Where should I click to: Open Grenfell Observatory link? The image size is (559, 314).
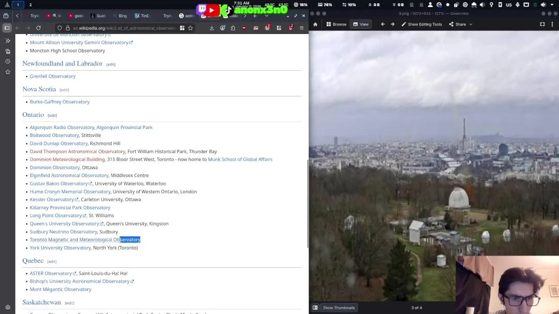click(x=52, y=76)
